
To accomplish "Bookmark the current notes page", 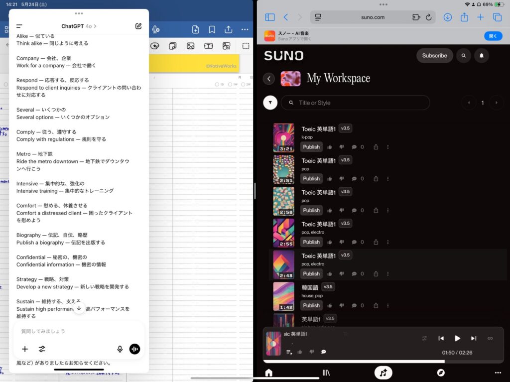I will tap(212, 29).
